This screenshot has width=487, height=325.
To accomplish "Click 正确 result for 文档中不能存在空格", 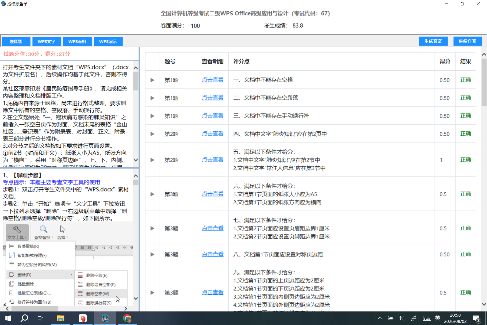I will pos(466,80).
